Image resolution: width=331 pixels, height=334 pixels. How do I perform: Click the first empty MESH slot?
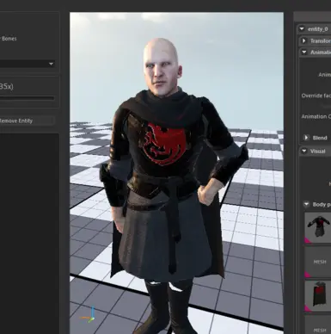pos(318,262)
